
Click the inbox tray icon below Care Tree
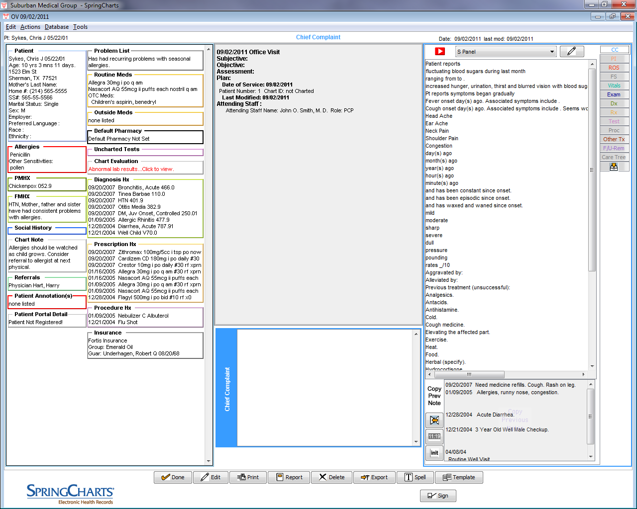[614, 167]
